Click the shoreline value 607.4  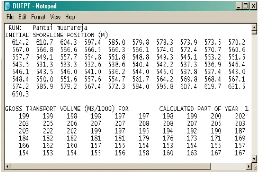[x=189, y=86]
